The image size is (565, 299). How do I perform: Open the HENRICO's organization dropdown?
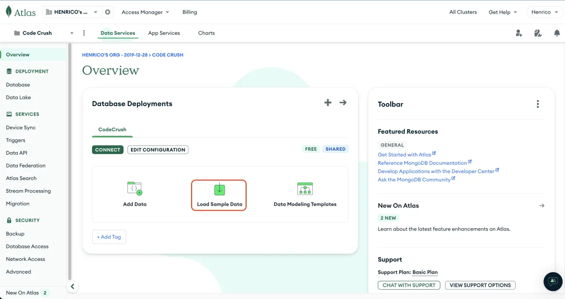click(x=72, y=12)
